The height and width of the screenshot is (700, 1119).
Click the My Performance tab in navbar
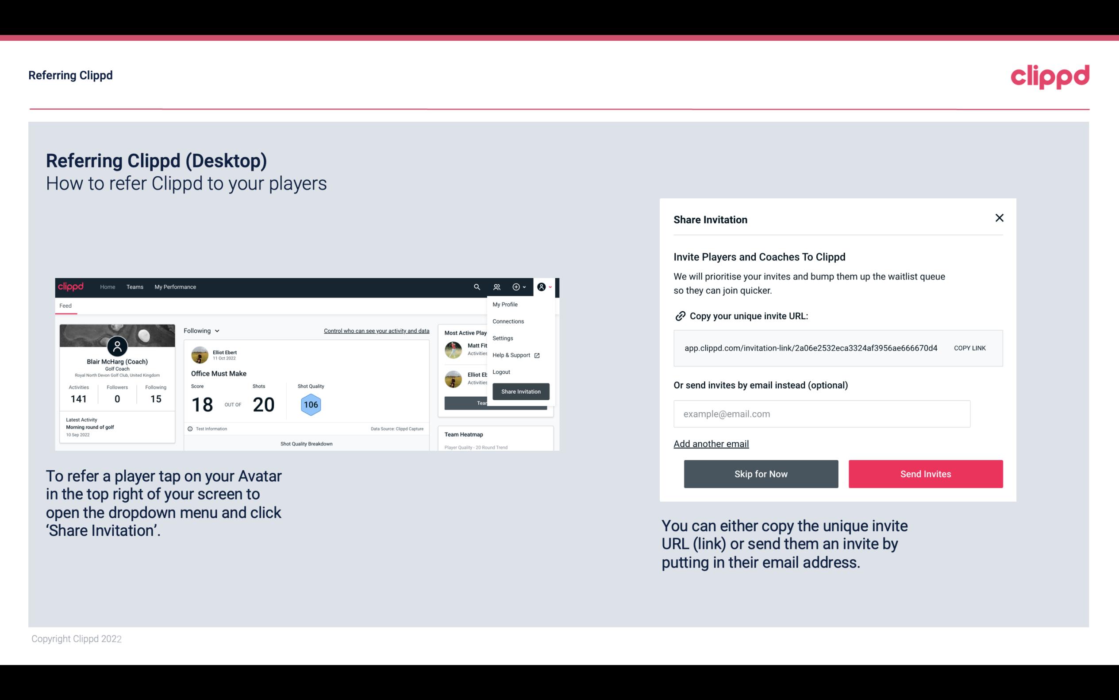pyautogui.click(x=175, y=286)
